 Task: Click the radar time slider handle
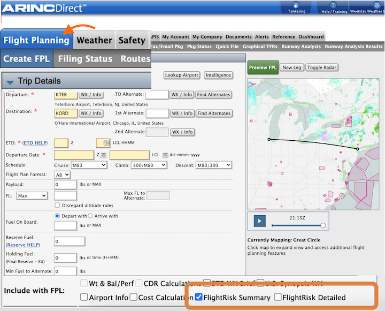(x=323, y=225)
